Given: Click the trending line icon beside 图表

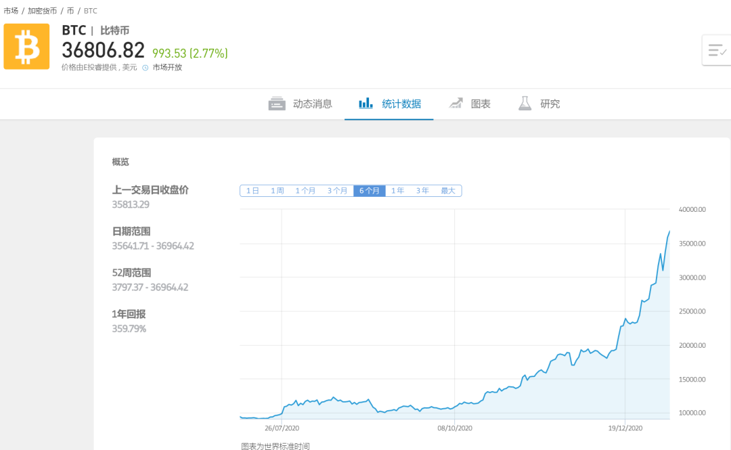Looking at the screenshot, I should [456, 104].
